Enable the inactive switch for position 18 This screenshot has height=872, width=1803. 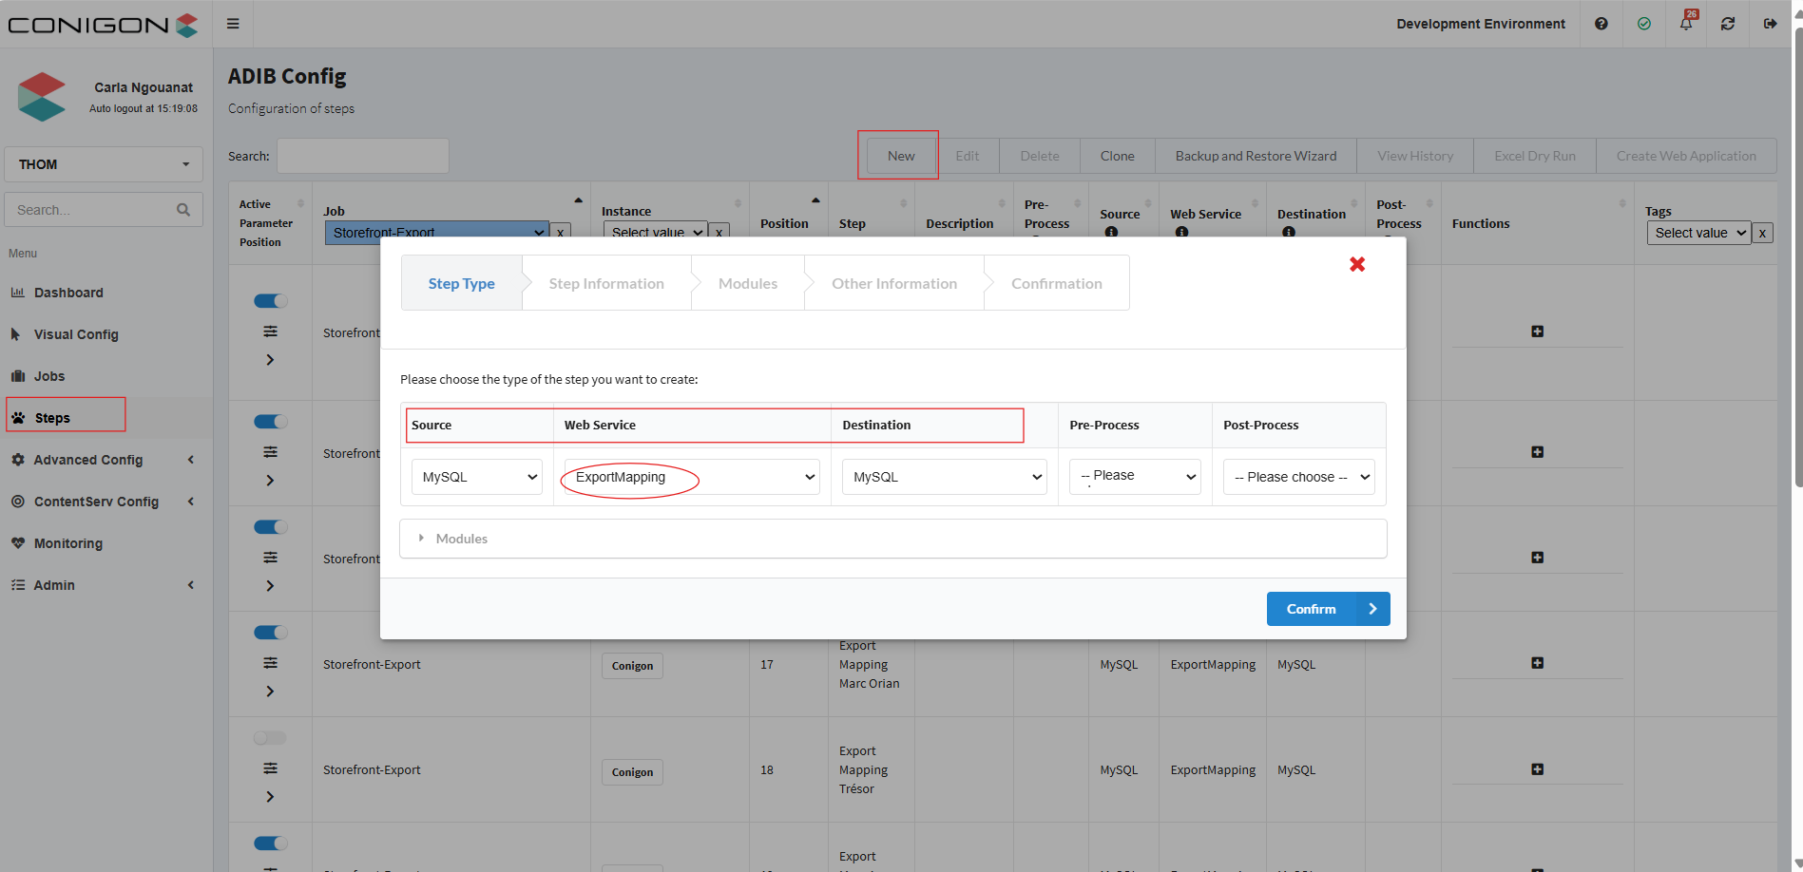[x=270, y=738]
